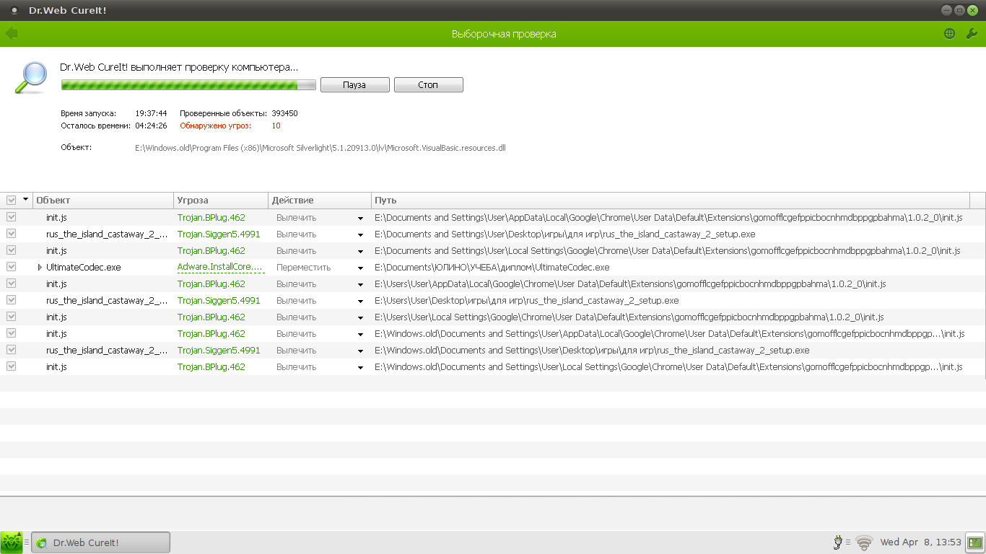Sort by the Путь column header

pos(670,201)
